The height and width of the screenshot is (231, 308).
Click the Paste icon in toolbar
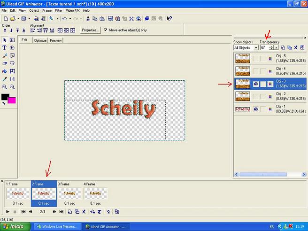tap(102, 19)
